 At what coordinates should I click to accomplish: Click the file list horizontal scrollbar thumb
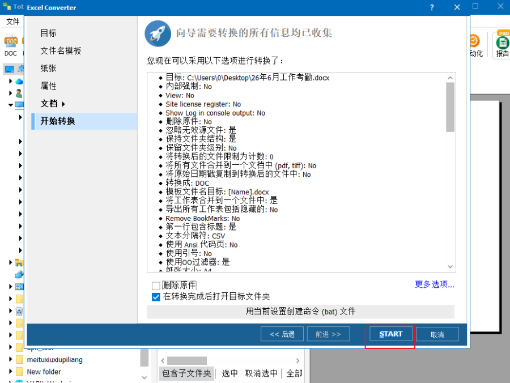tap(187, 360)
